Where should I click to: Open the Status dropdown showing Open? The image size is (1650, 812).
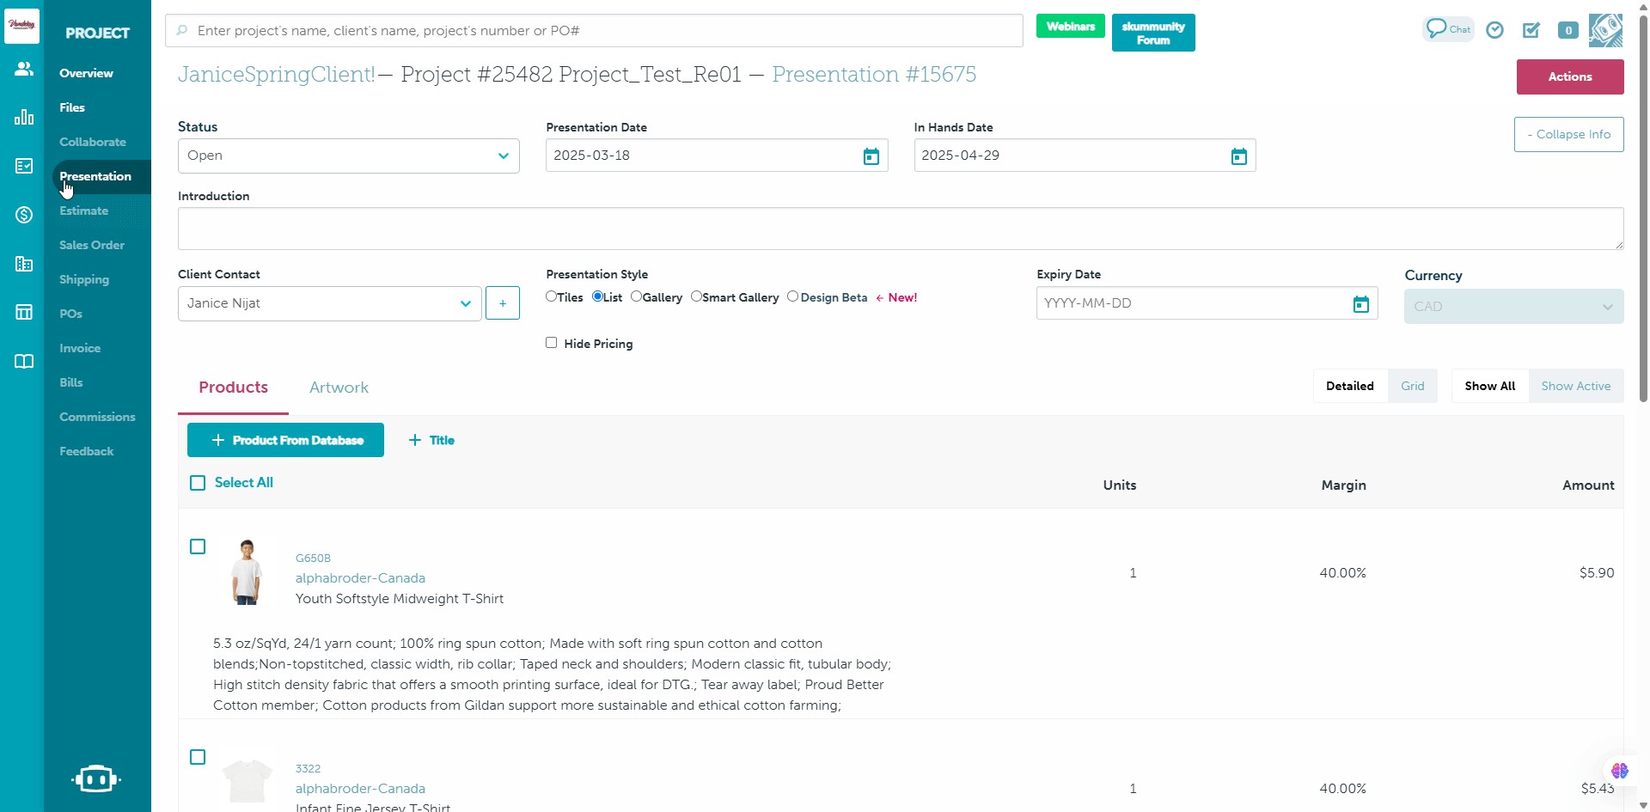(x=348, y=156)
